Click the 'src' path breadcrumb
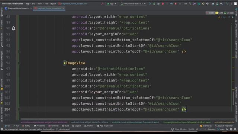Image resolution: width=238 pixels, height=134 pixels. pyautogui.click(x=33, y=4)
